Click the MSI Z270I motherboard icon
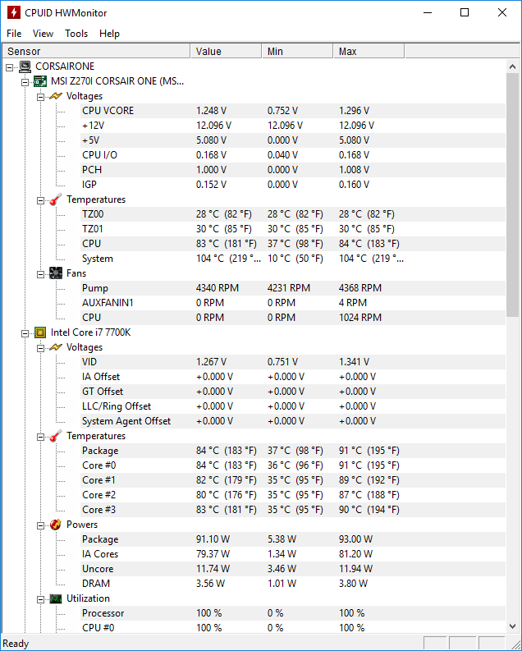Image resolution: width=522 pixels, height=651 pixels. tap(40, 81)
